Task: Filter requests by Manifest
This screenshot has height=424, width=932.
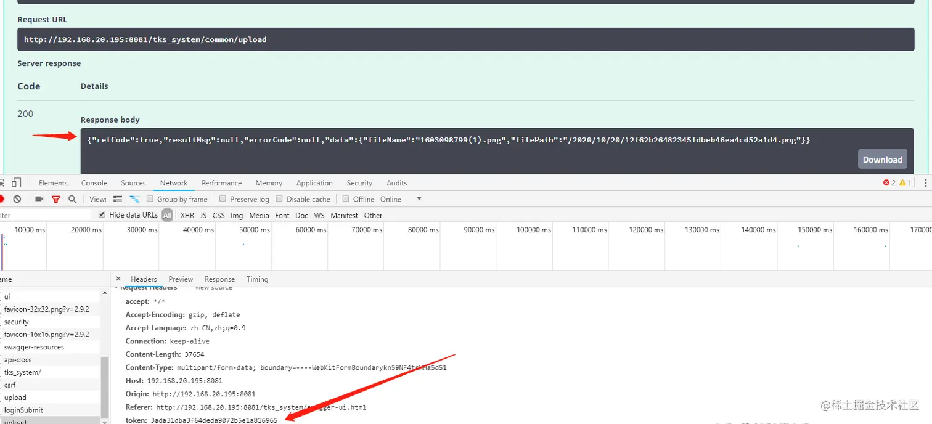Action: [344, 215]
